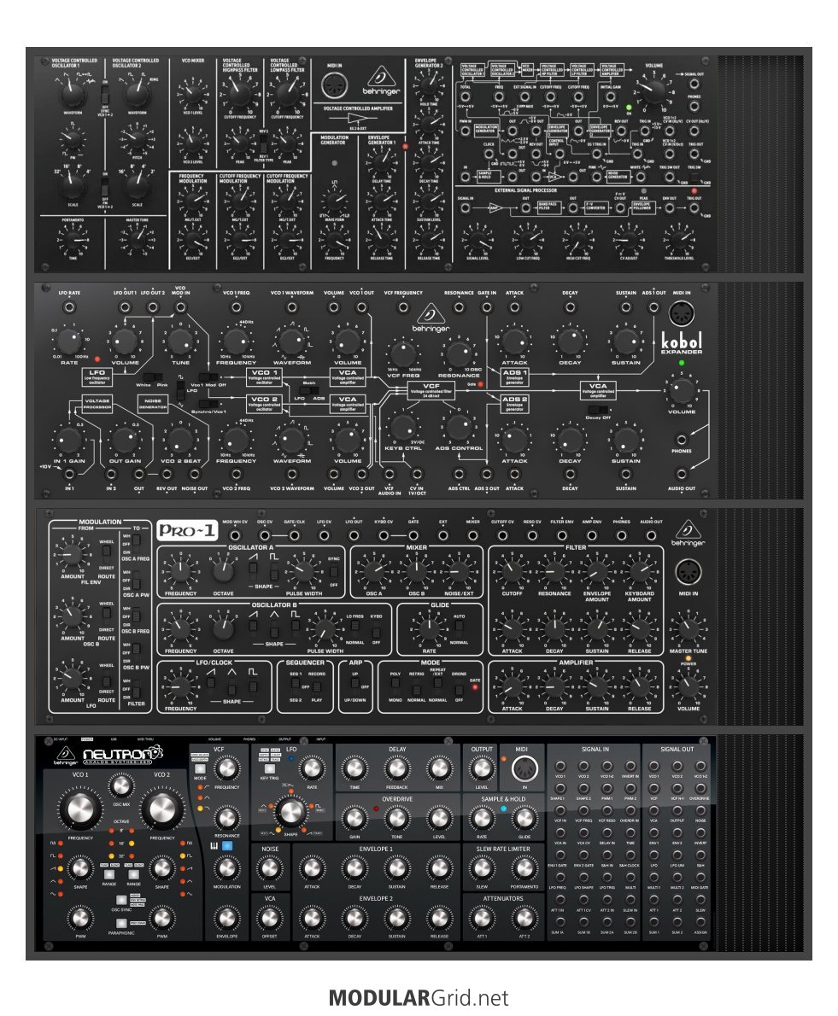
Task: Click the Neutron MIDI IN socket
Action: pos(524,769)
